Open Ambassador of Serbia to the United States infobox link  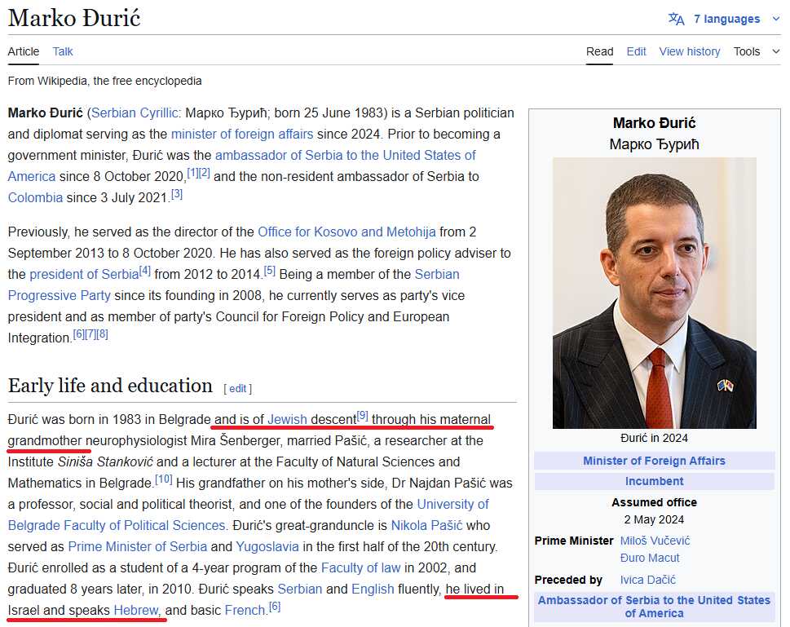(654, 607)
